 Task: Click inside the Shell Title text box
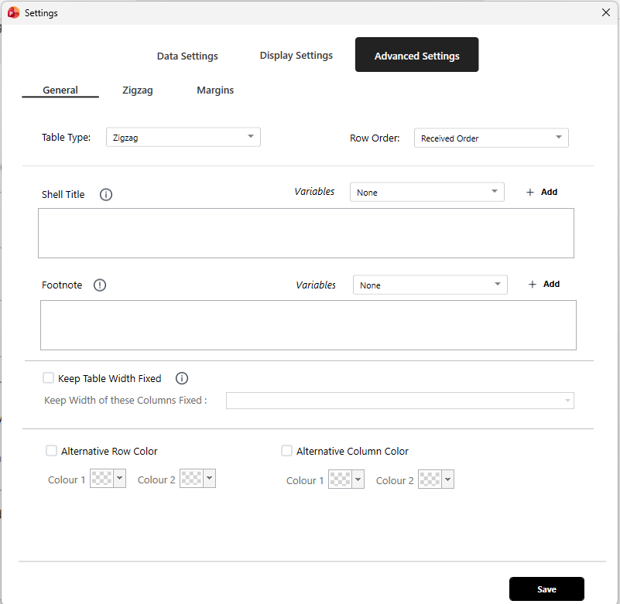[306, 233]
